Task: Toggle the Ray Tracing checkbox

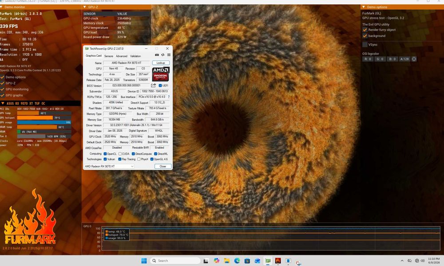Action: (x=120, y=159)
